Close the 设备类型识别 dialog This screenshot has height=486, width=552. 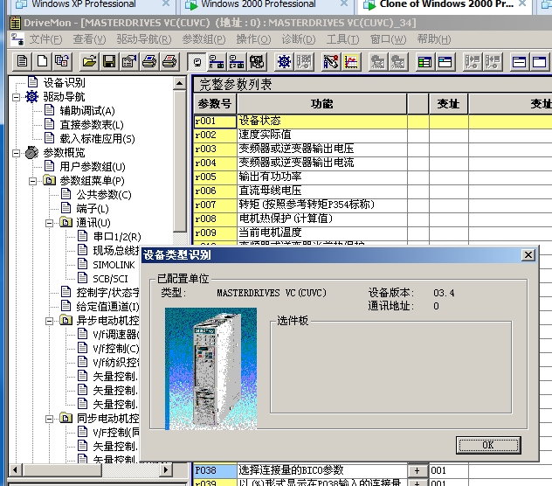[x=528, y=255]
